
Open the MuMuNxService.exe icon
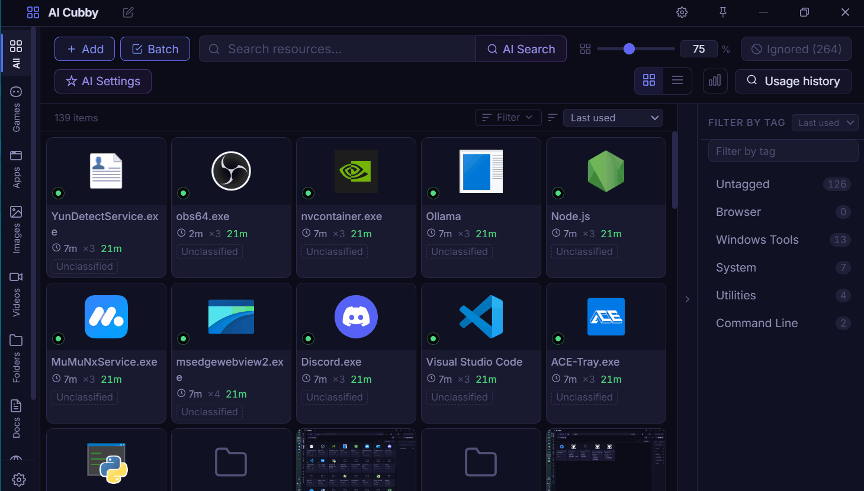click(106, 316)
